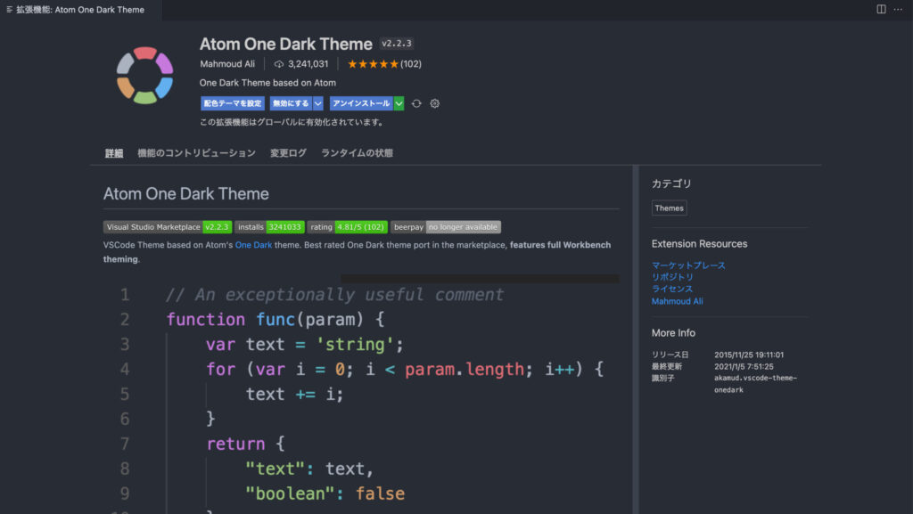Click the five-star rating
This screenshot has height=514, width=913.
pos(372,64)
